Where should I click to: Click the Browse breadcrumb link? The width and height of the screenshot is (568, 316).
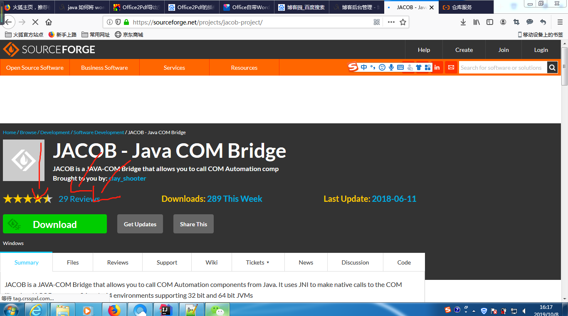(28, 132)
